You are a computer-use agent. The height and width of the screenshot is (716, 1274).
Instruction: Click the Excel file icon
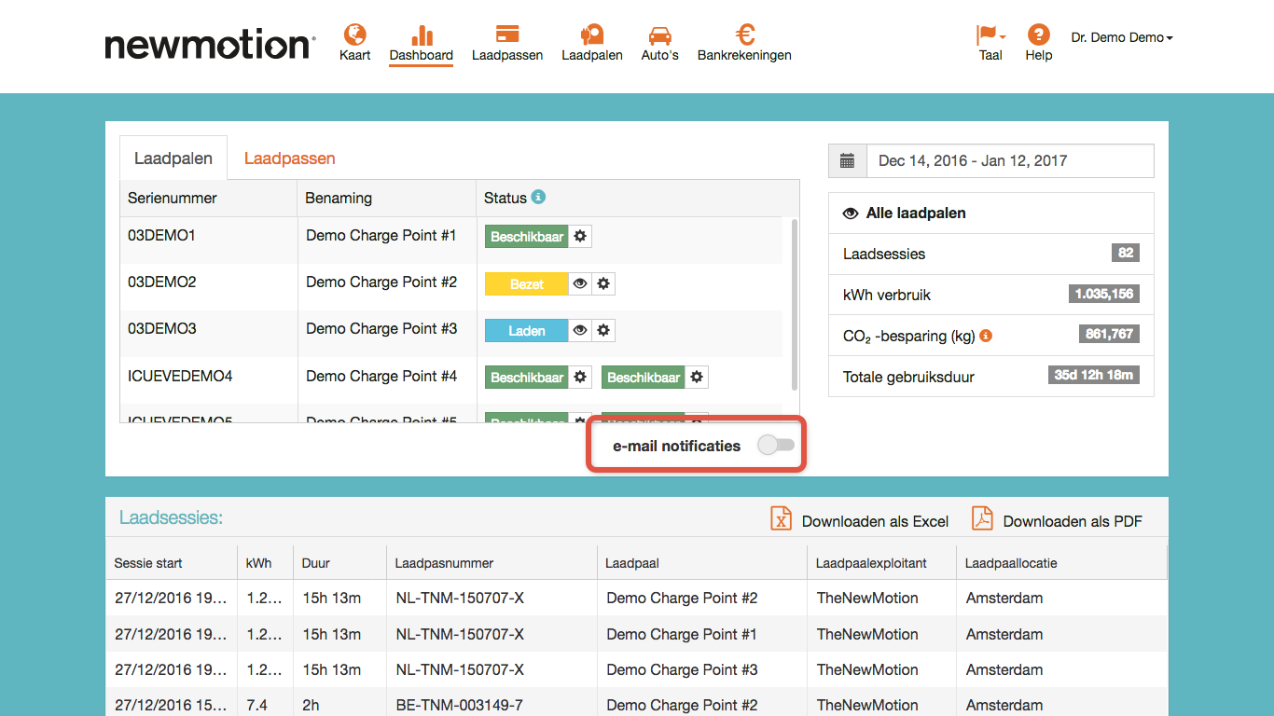coord(781,518)
